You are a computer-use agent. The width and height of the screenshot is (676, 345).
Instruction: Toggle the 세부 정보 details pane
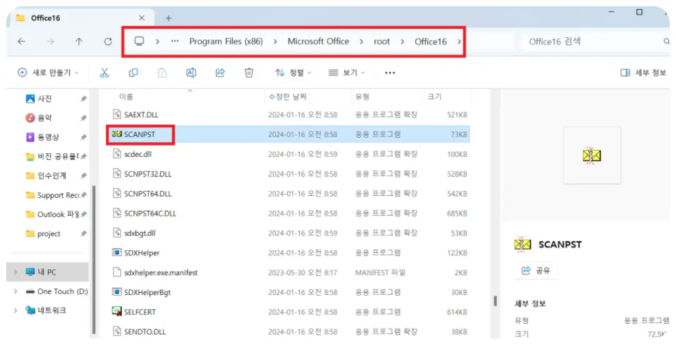coord(643,73)
